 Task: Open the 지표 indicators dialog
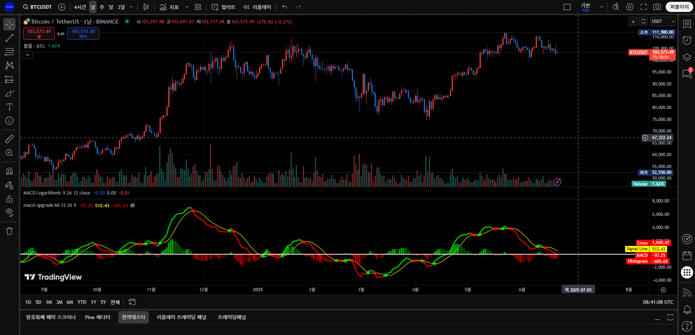169,7
